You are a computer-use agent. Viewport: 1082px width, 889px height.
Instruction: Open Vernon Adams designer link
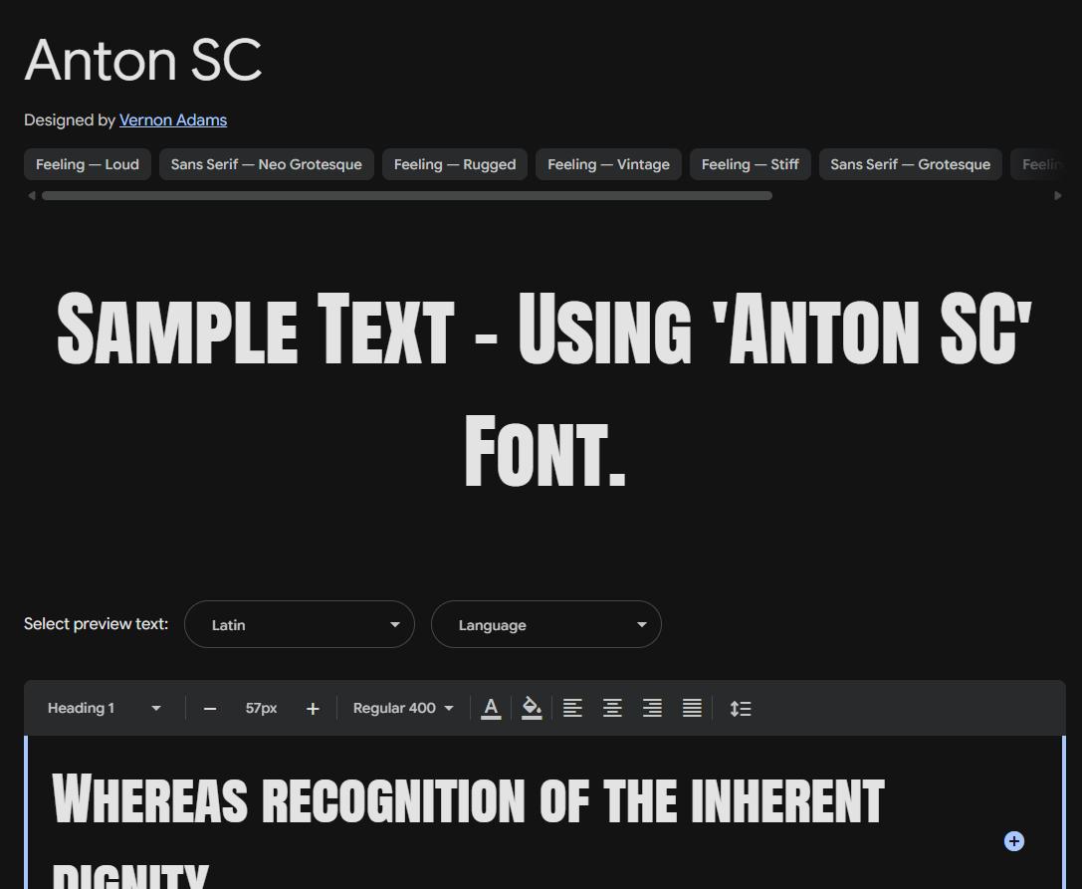point(173,120)
